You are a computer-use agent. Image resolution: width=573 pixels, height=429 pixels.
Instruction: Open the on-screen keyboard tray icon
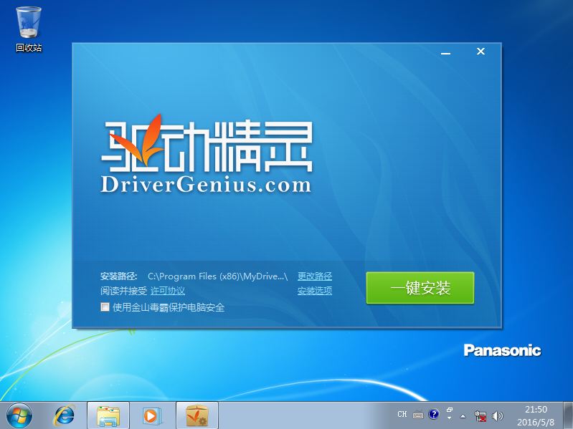418,415
